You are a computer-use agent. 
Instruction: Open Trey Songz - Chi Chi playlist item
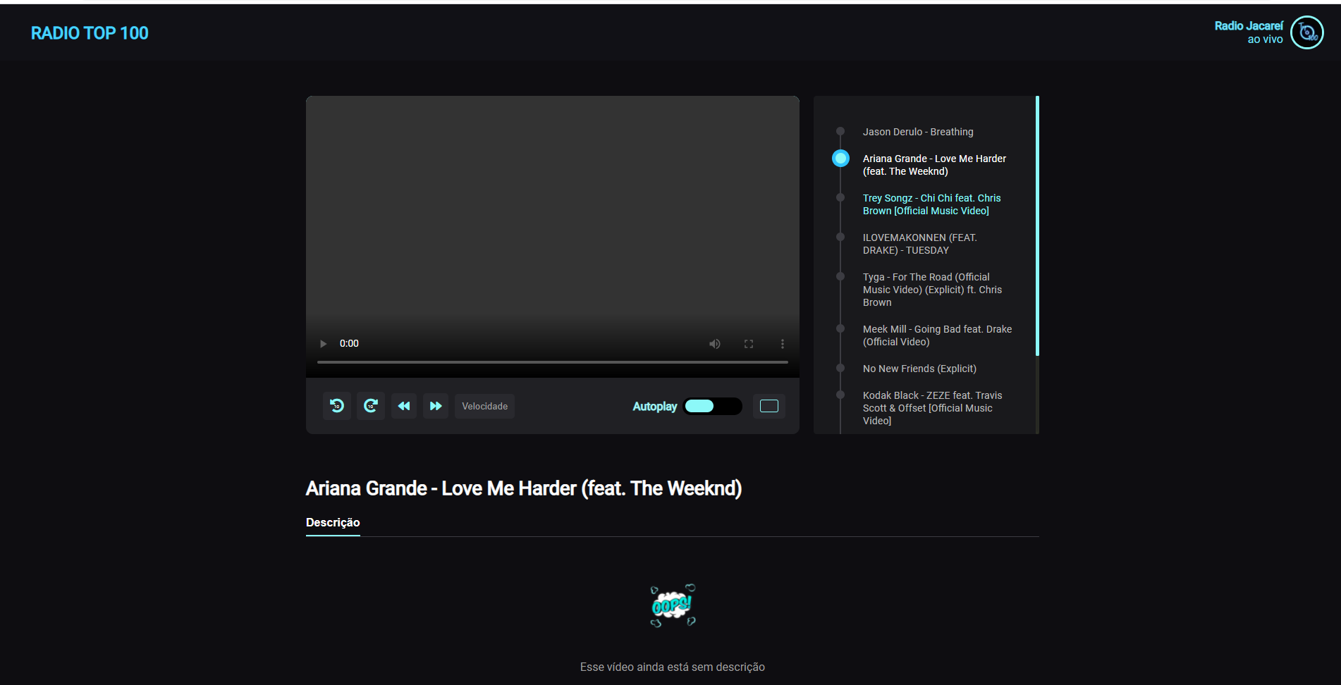click(x=932, y=204)
